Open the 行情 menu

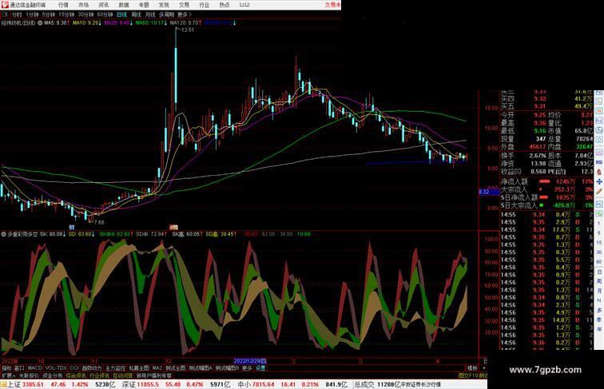click(63, 5)
